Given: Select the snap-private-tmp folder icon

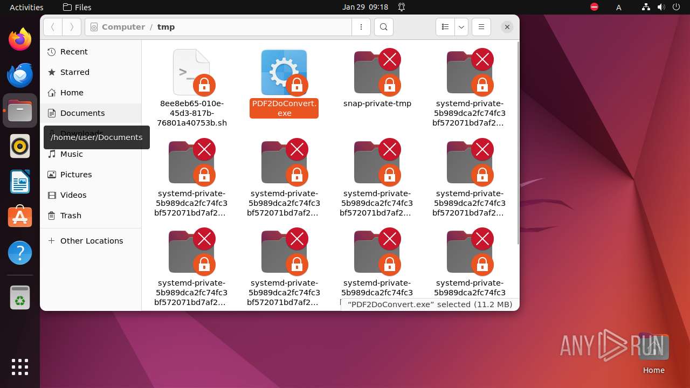Looking at the screenshot, I should [x=377, y=72].
